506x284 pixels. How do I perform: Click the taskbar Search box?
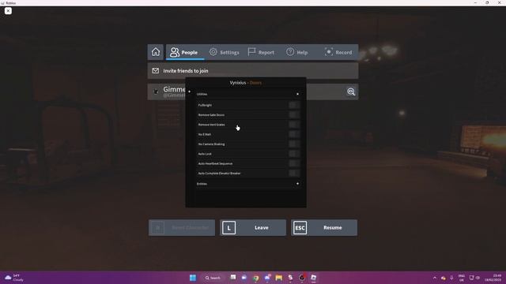tap(213, 278)
